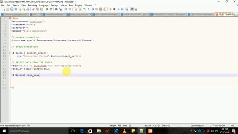Switch to the SELECT-DATA-PHP tab
The width and height of the screenshot is (238, 134).
224,15
